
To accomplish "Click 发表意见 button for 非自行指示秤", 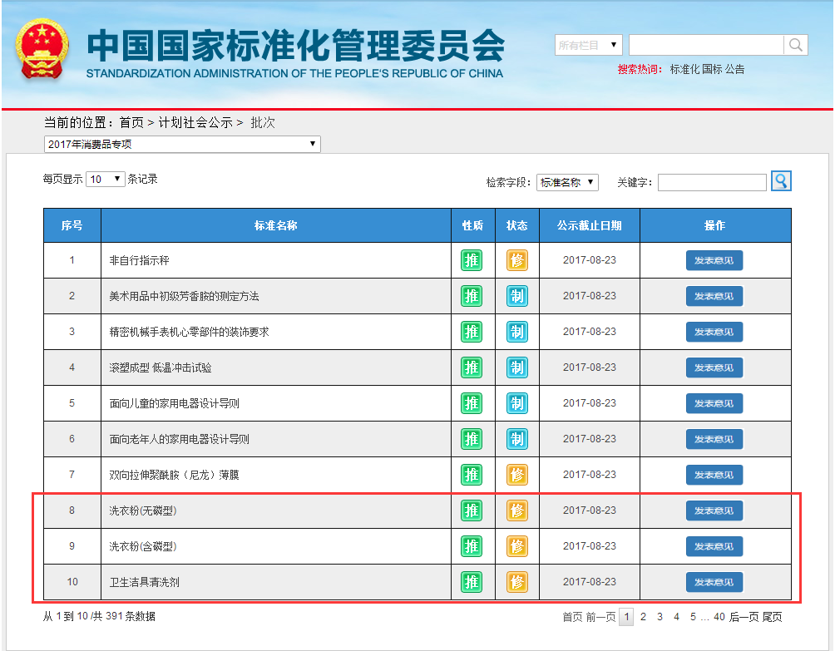I will [714, 260].
